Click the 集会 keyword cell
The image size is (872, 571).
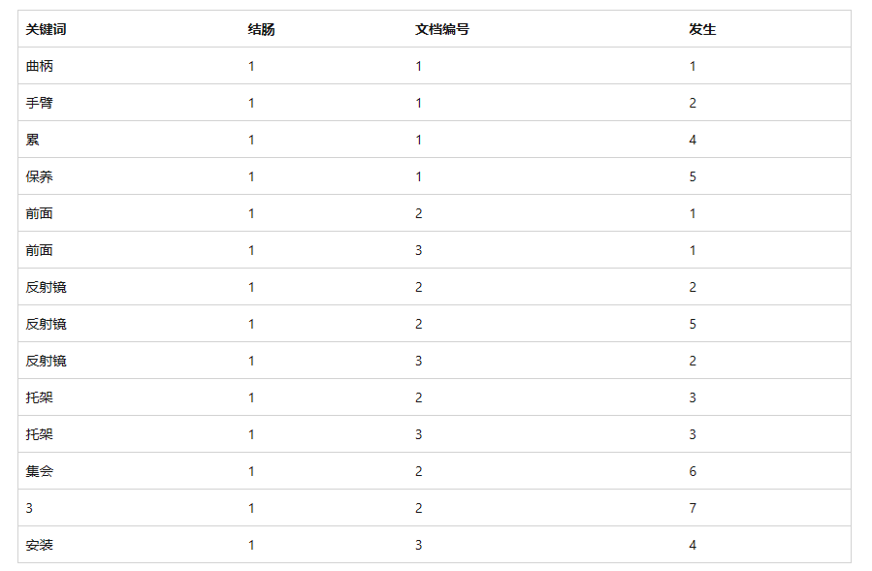tap(40, 471)
